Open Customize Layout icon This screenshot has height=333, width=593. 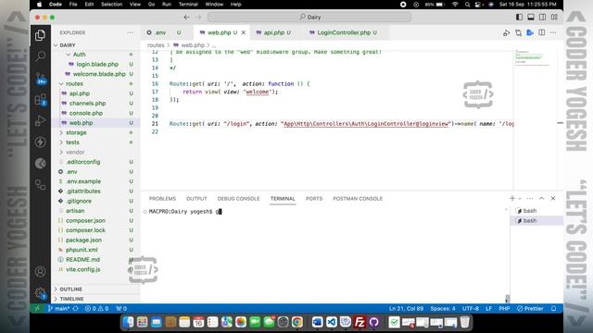(554, 17)
